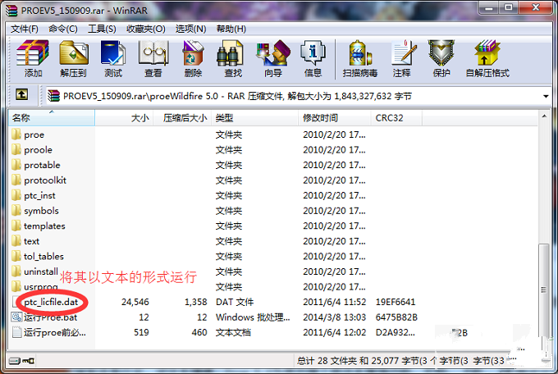
Task: Click the file list scrollbar up arrow
Action: click(544, 116)
